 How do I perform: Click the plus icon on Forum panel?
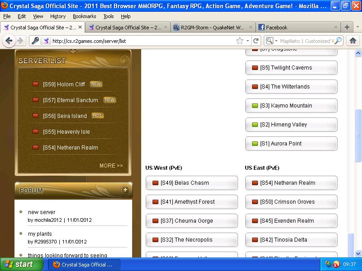pos(125,190)
